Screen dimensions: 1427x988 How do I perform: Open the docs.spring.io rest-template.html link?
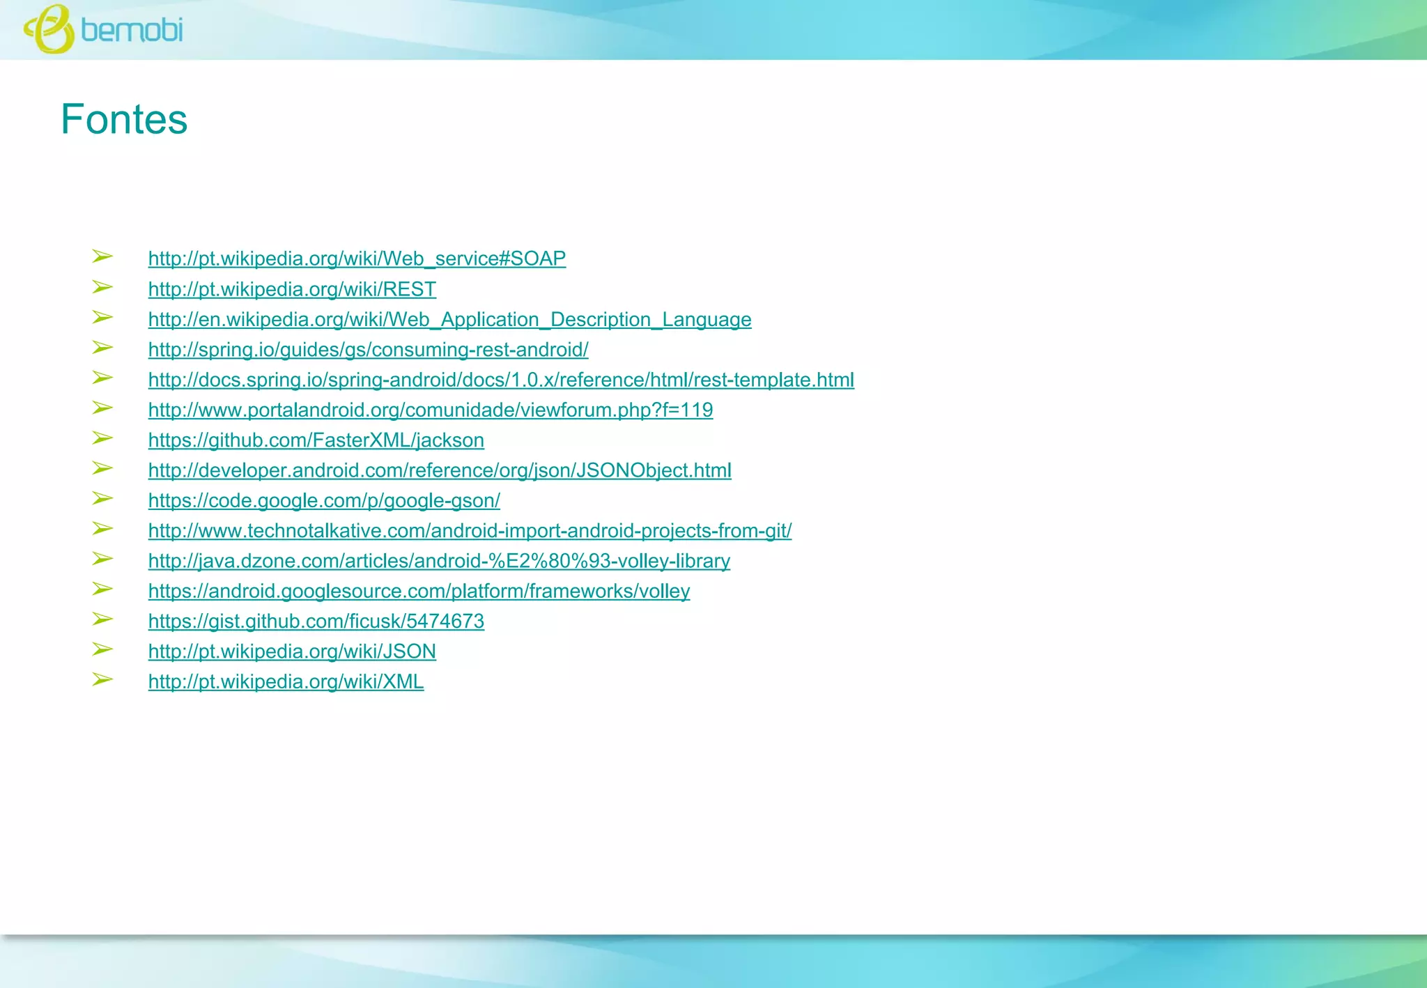click(501, 380)
